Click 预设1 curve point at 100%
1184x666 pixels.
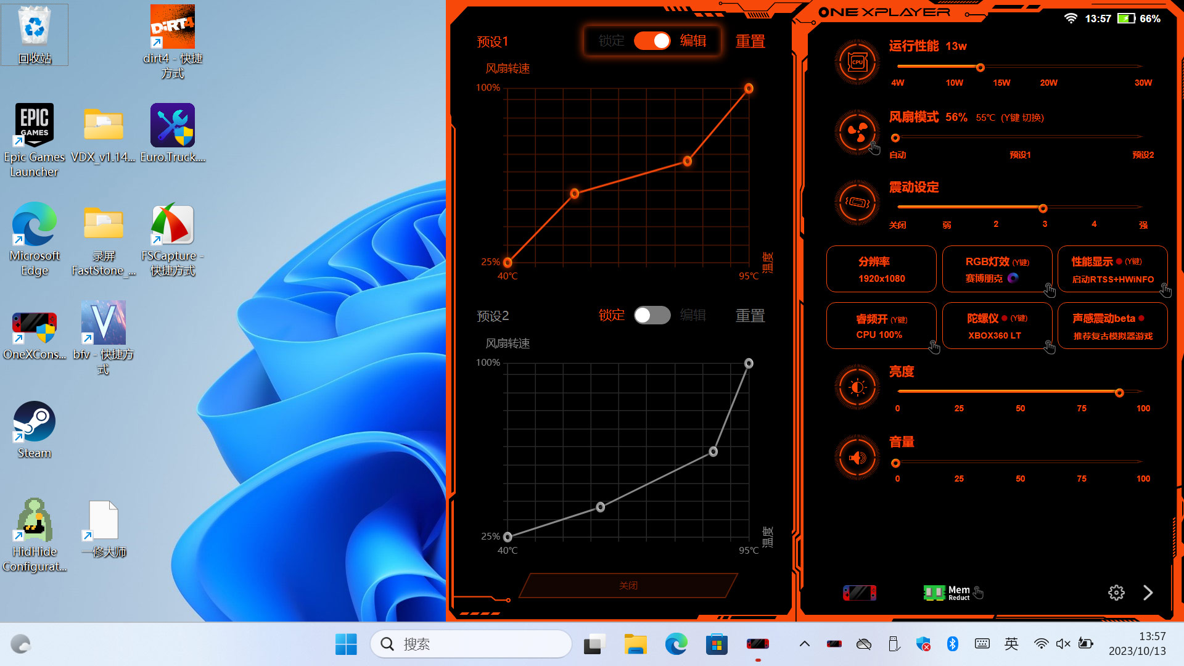pos(749,88)
